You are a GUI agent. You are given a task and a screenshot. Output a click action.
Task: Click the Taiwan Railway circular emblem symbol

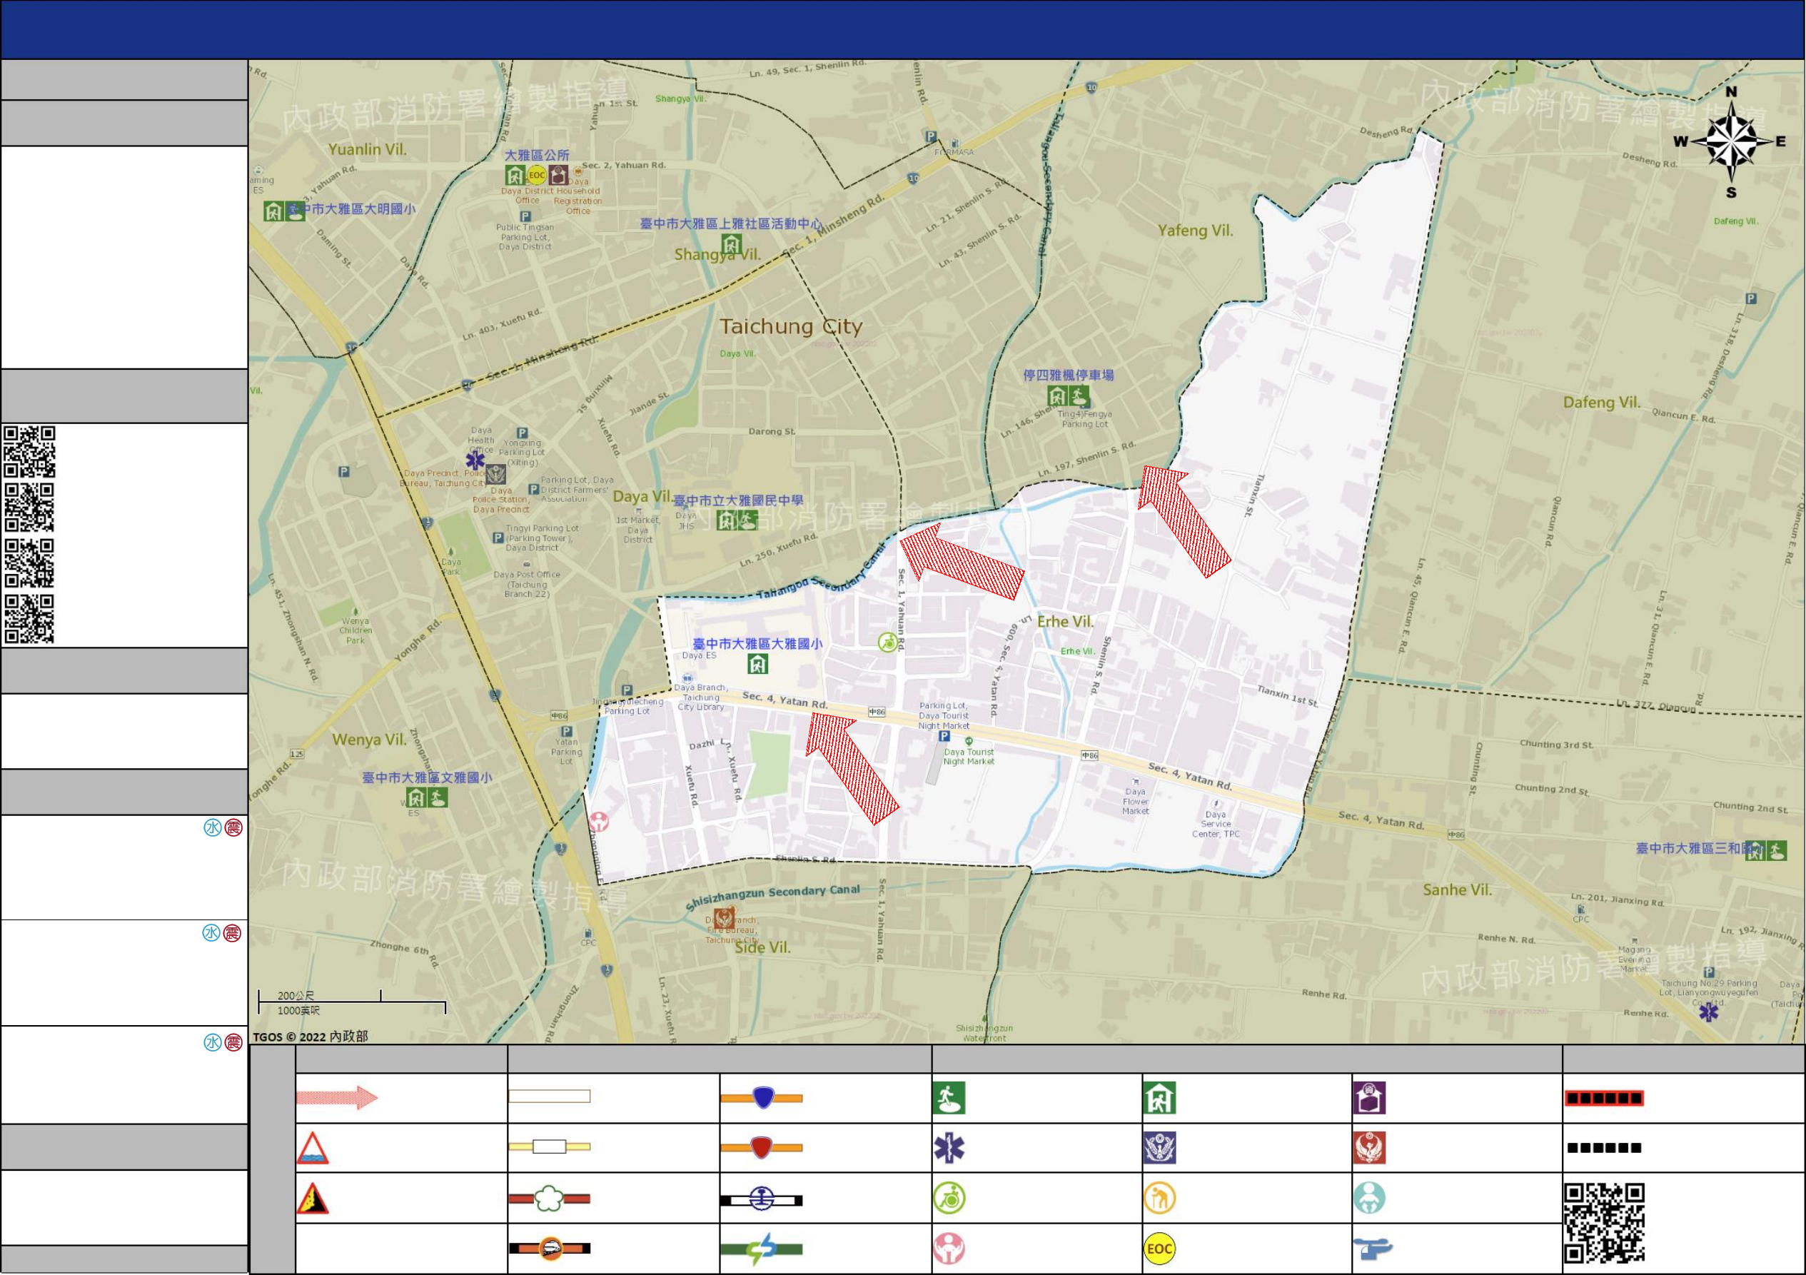tap(762, 1199)
